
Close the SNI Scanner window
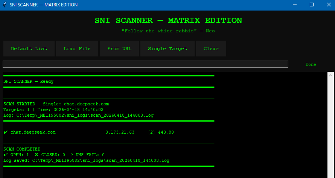click(x=329, y=5)
